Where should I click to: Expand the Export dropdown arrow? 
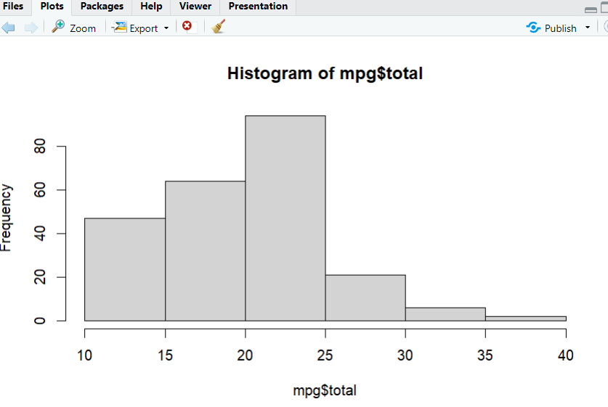[166, 28]
